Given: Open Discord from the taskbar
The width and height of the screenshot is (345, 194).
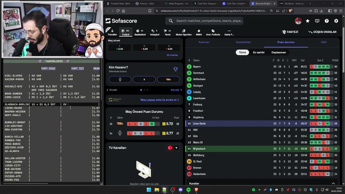Looking at the screenshot, I should [x=181, y=190].
